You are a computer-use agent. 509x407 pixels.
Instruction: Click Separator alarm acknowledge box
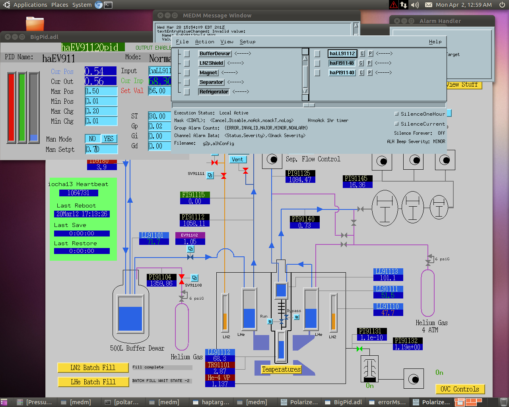pyautogui.click(x=187, y=82)
